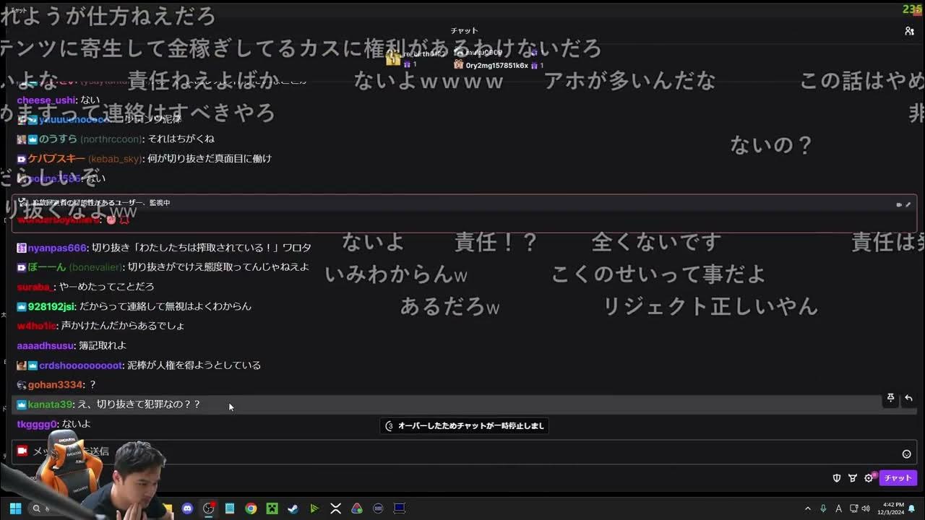Open the blue monitor app in taskbar
The width and height of the screenshot is (925, 520).
(399, 508)
